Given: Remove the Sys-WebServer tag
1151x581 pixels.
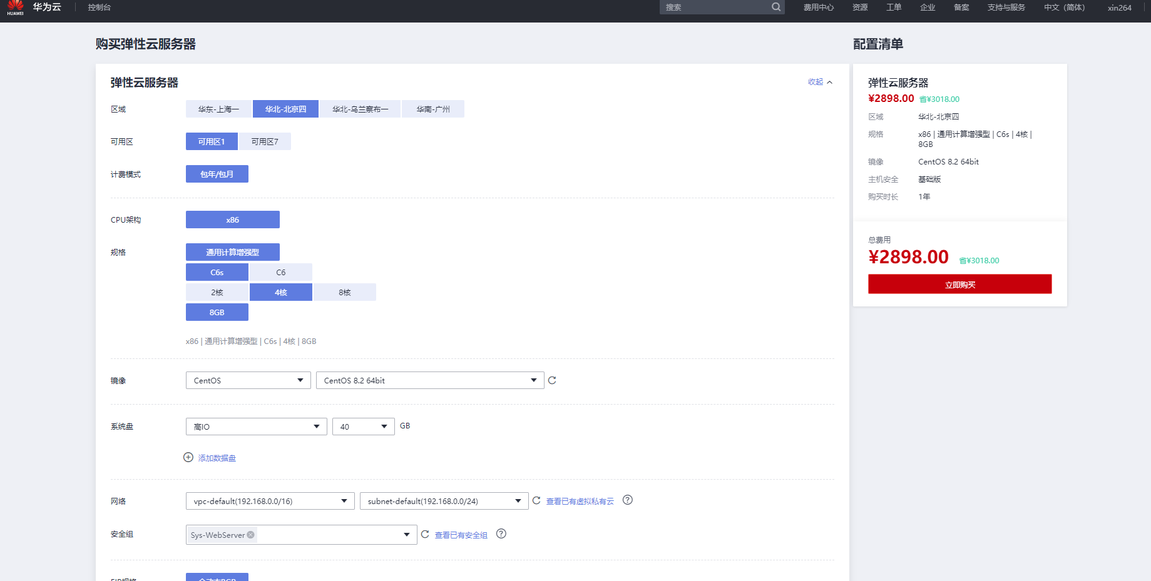Looking at the screenshot, I should click(250, 535).
